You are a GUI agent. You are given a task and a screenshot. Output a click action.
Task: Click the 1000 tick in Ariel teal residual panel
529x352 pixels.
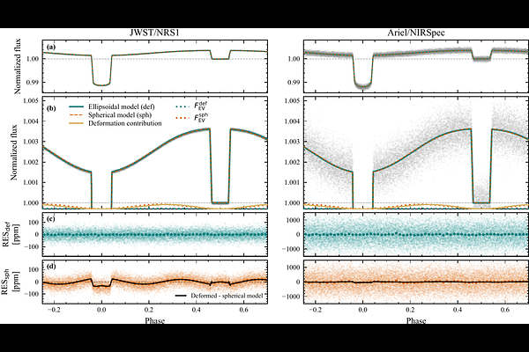click(294, 220)
